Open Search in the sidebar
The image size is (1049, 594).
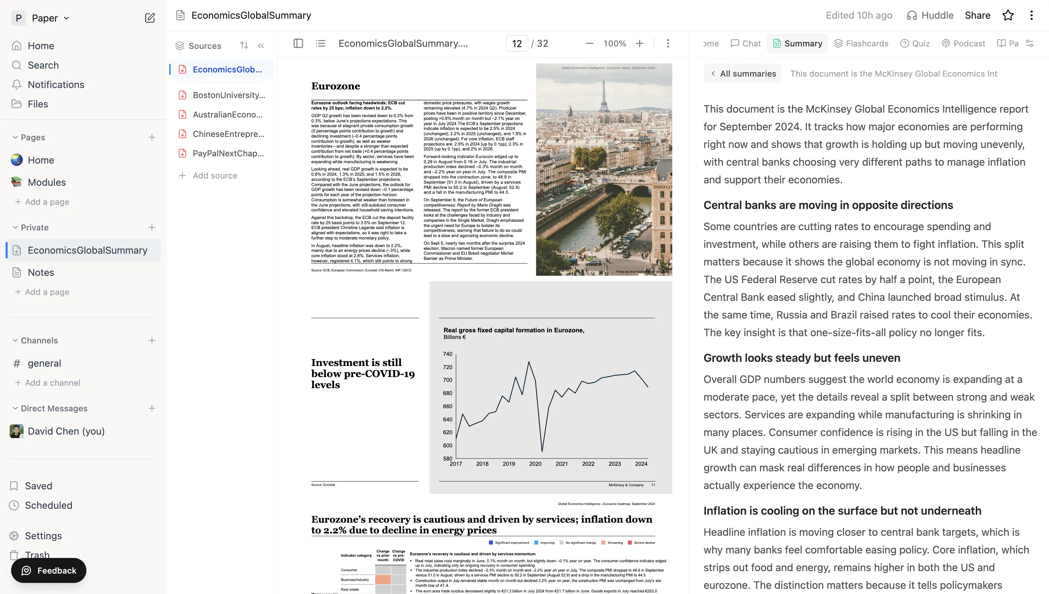pyautogui.click(x=43, y=65)
